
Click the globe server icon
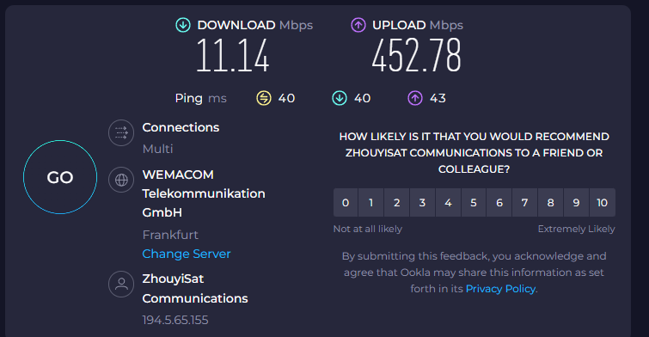[121, 180]
